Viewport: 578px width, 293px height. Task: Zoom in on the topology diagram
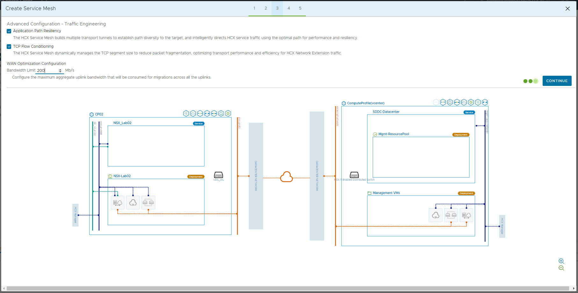click(561, 261)
